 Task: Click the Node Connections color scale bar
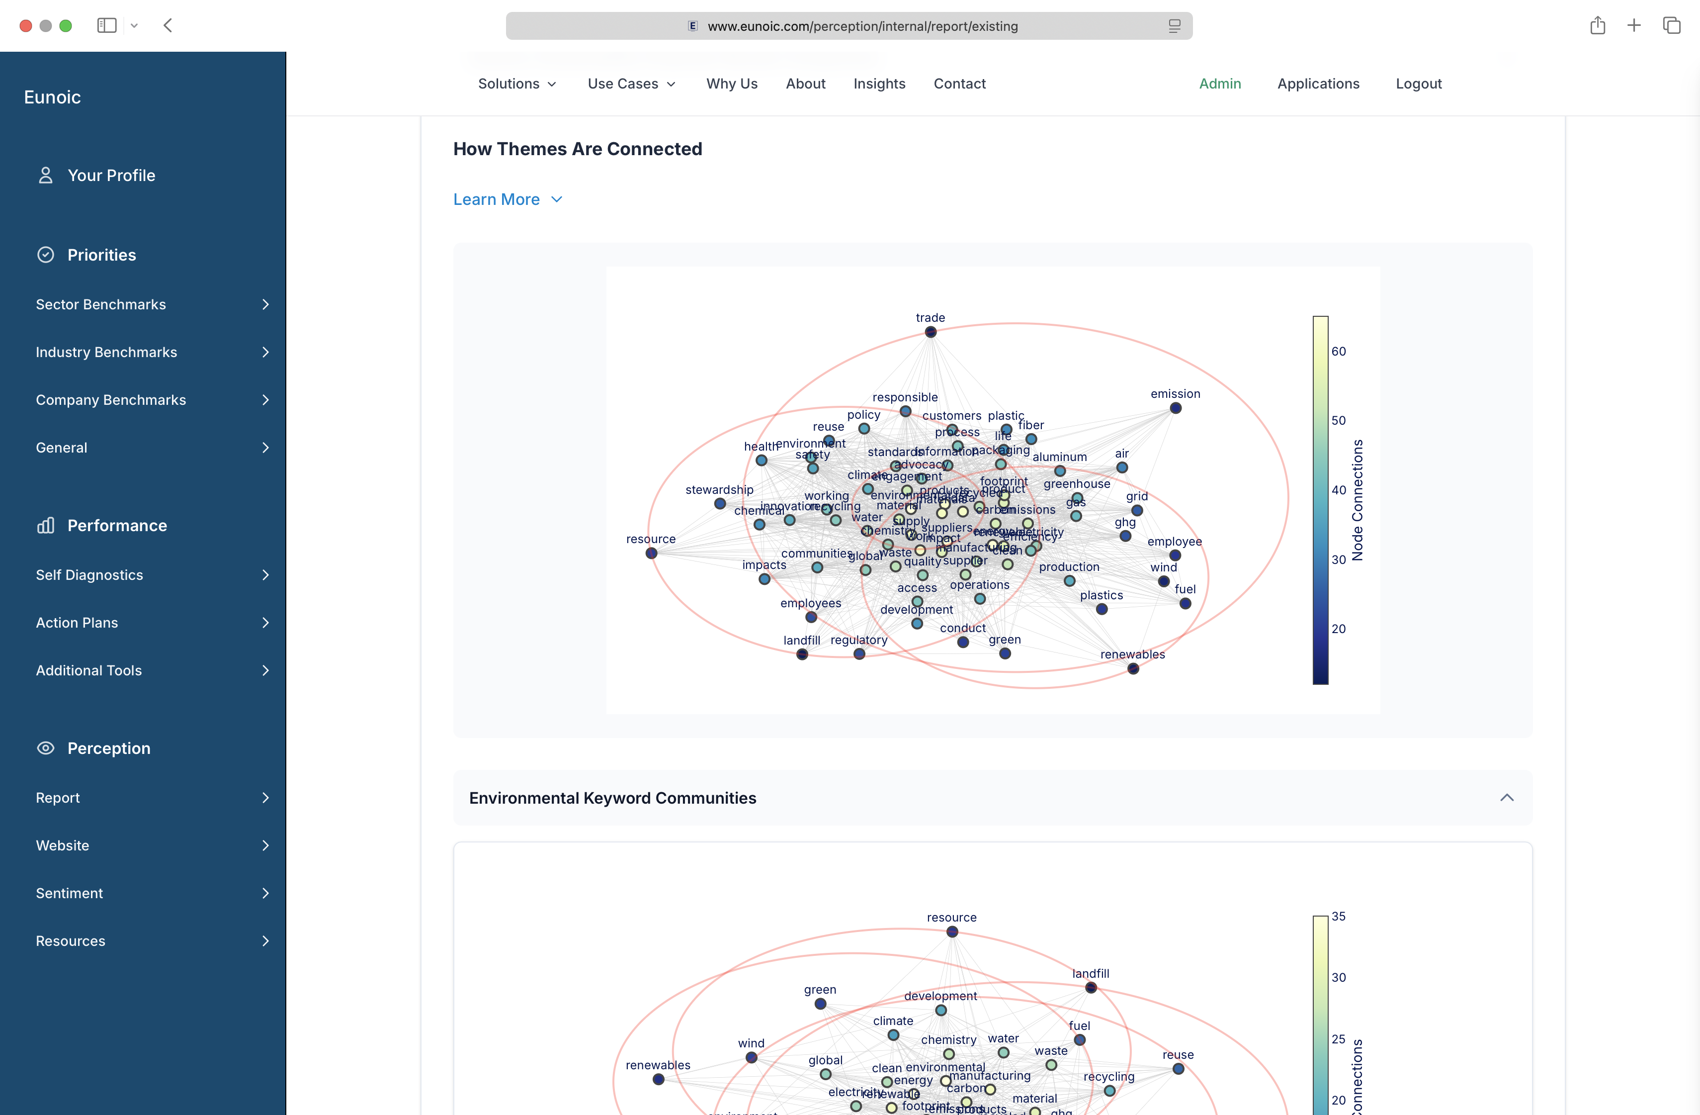tap(1320, 500)
